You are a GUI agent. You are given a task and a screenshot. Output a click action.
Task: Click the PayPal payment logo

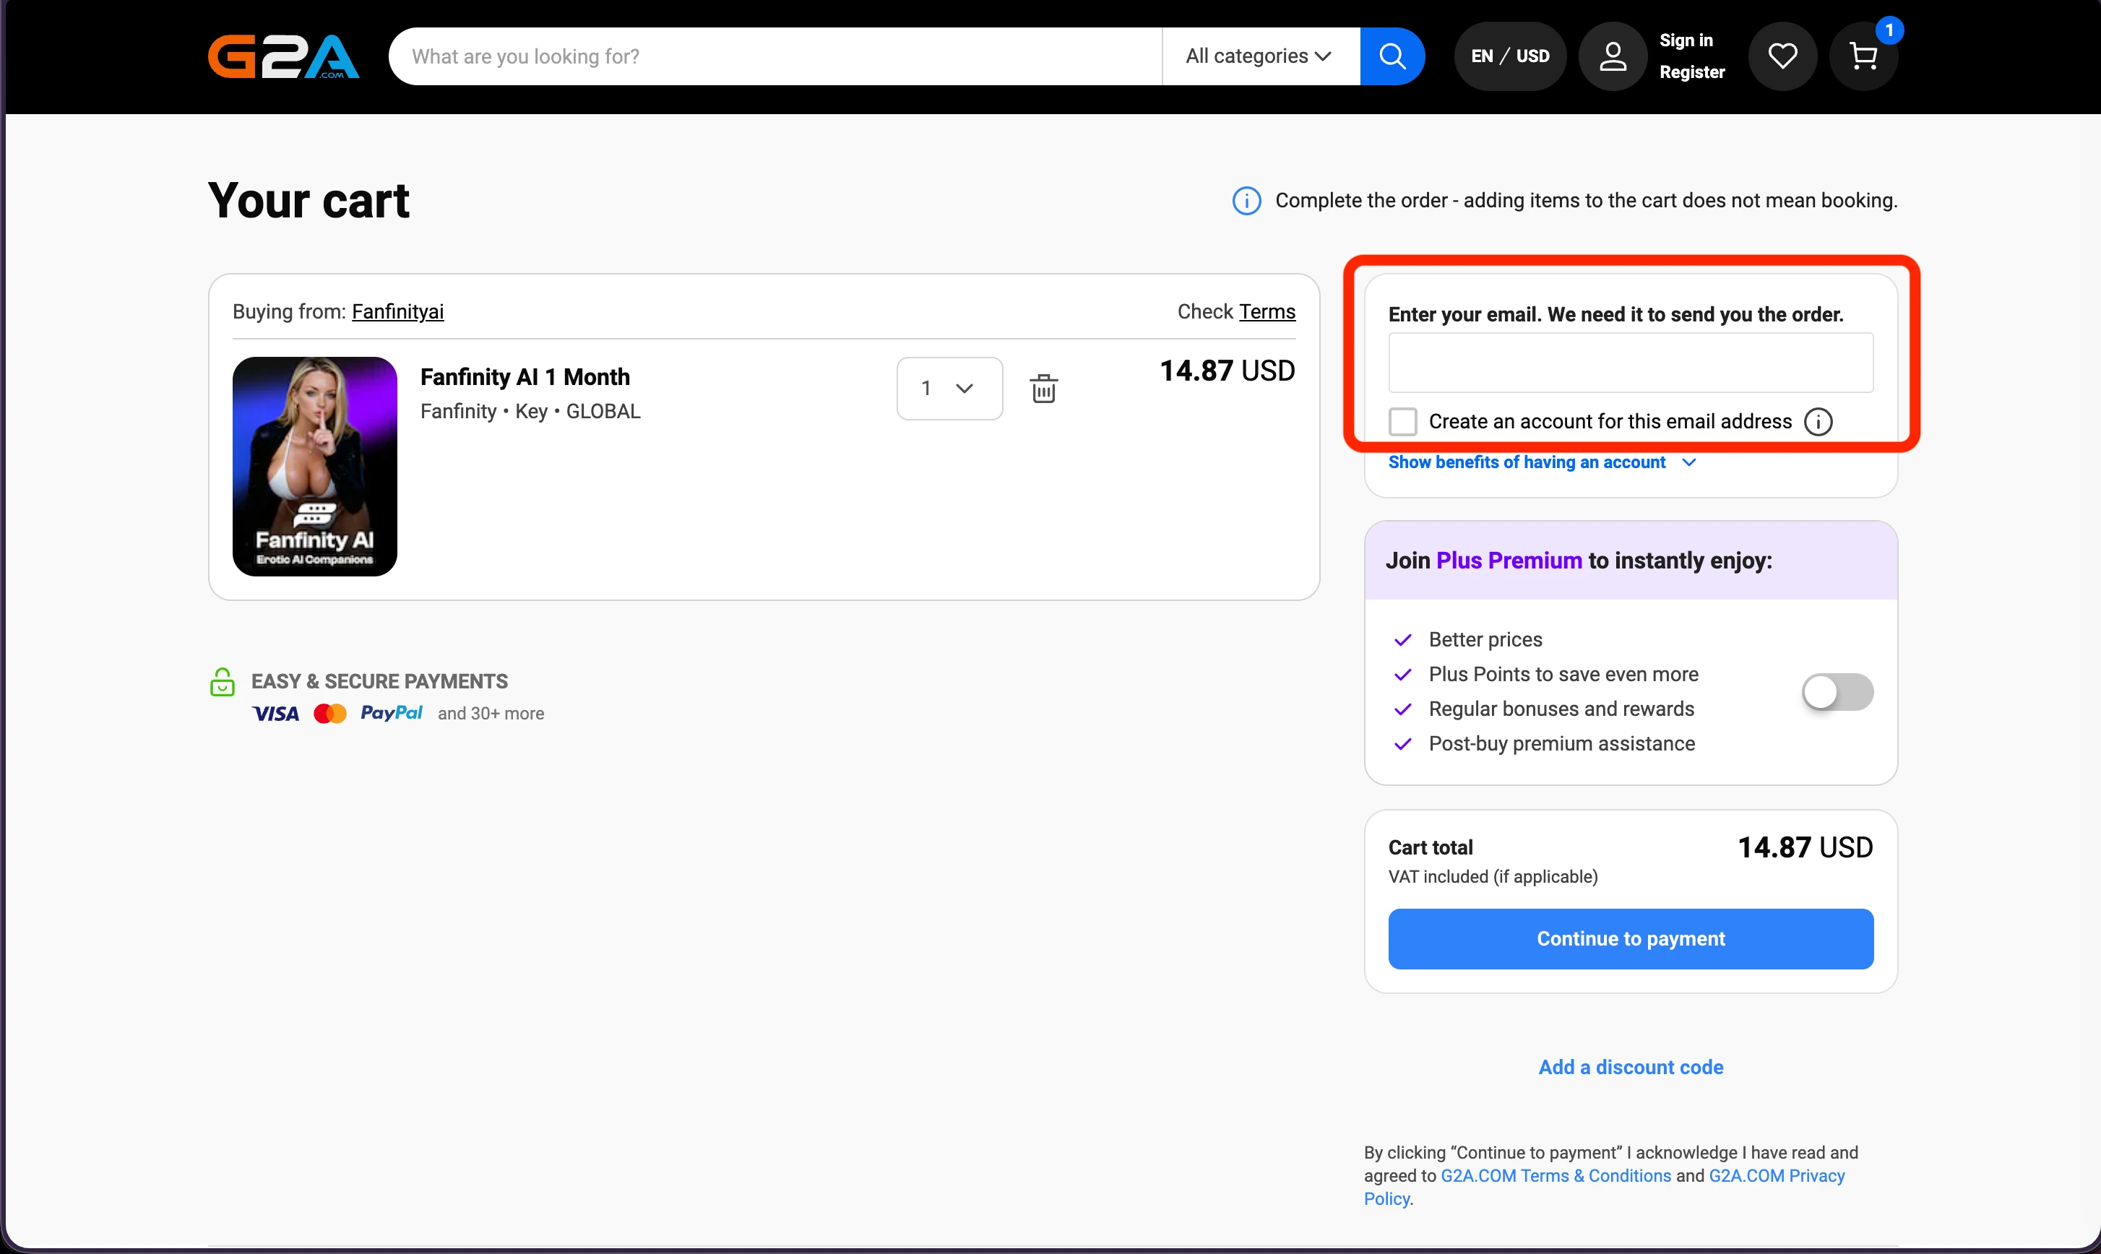[x=392, y=713]
